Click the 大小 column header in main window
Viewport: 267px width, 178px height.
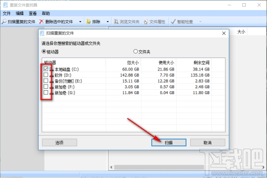pos(241,32)
